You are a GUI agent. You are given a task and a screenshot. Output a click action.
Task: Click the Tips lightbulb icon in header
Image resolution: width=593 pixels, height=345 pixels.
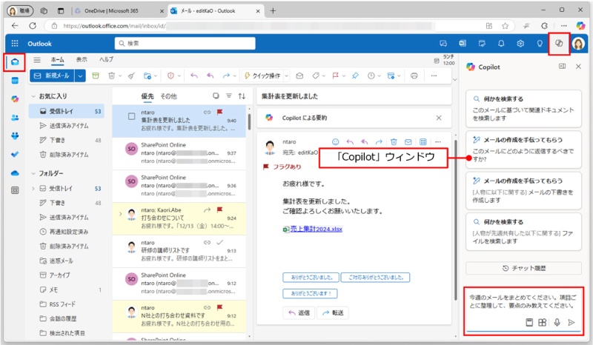tap(540, 44)
